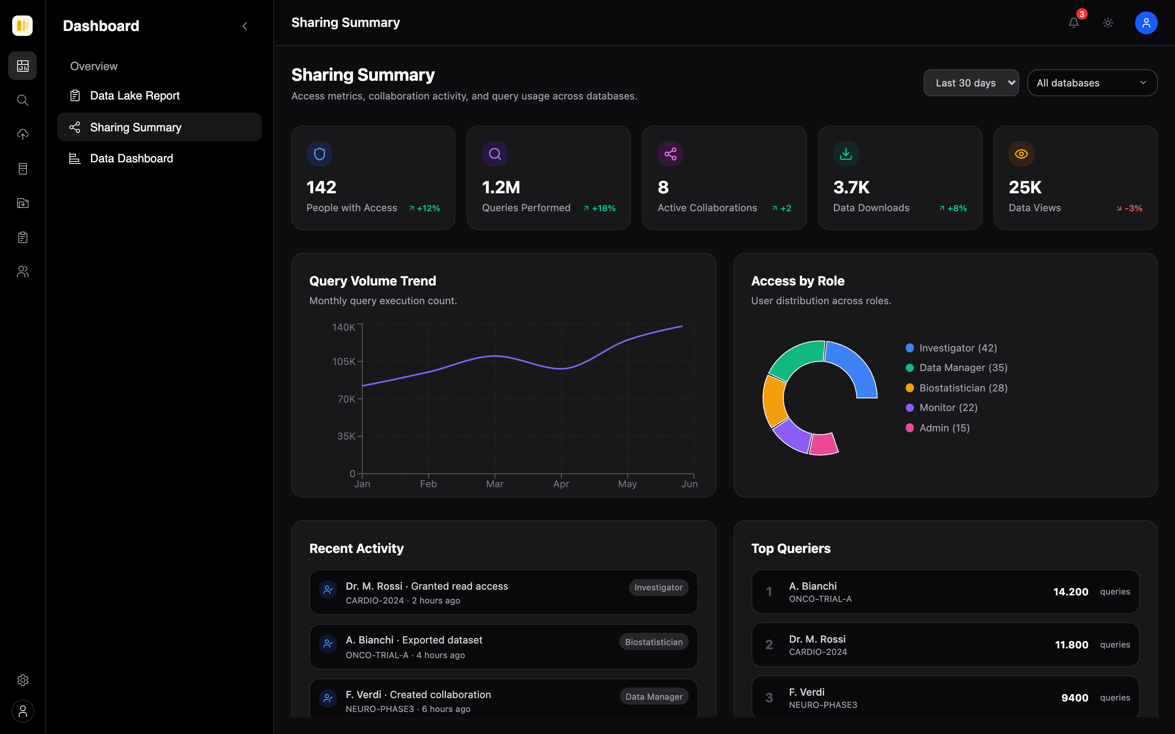Screen dimensions: 1175x734
Task: Click share icon on Active Collaborations card
Action: 671,154
